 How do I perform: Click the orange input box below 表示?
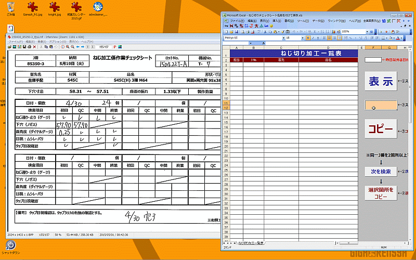pos(381,105)
